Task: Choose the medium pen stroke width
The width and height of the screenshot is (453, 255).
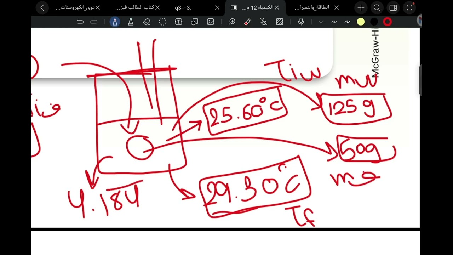Action: pyautogui.click(x=334, y=22)
